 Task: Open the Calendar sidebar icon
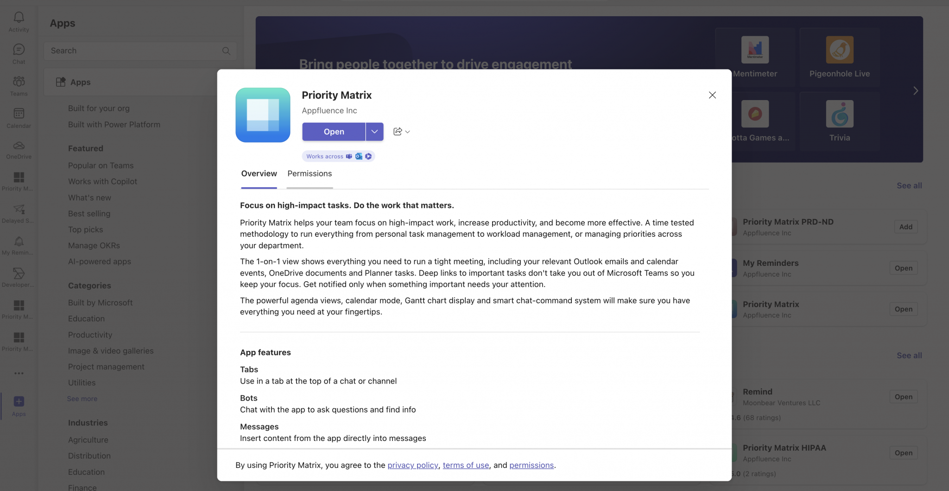[19, 117]
